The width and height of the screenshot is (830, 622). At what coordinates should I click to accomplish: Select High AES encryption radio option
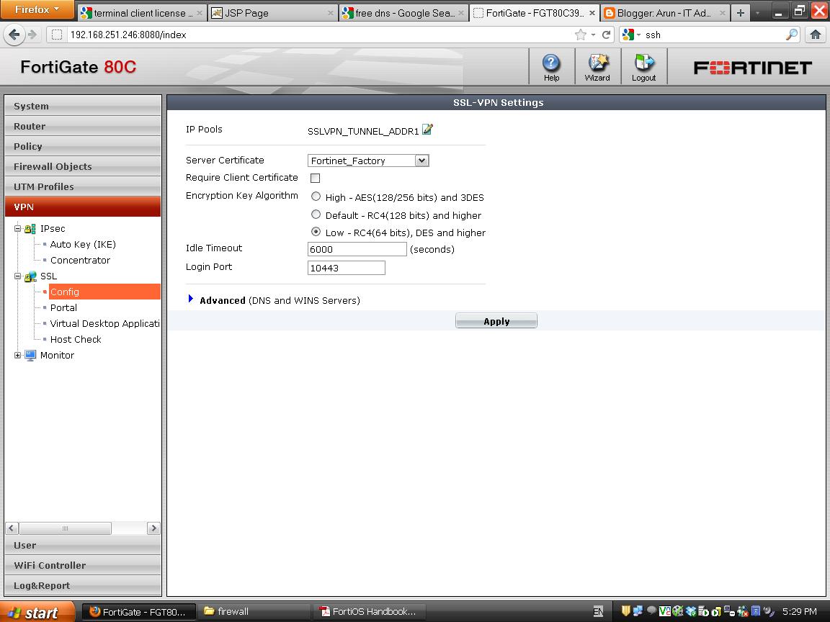pos(316,197)
